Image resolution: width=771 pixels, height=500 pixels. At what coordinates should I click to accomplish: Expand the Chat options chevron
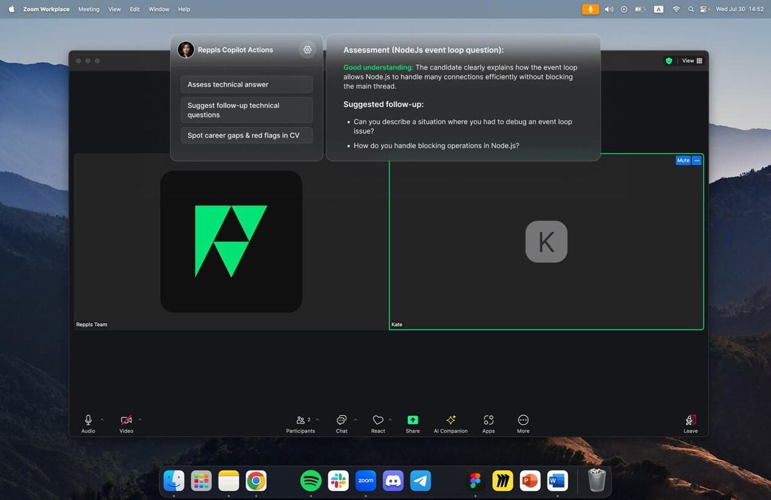coord(356,420)
